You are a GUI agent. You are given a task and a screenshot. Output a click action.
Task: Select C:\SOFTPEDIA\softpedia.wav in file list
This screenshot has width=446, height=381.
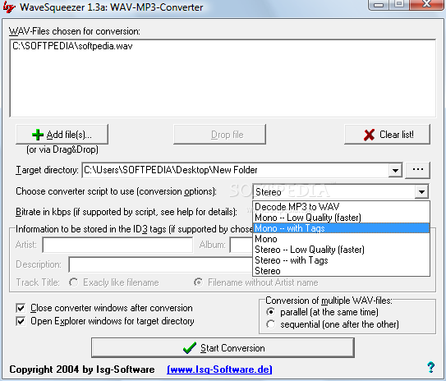[72, 46]
